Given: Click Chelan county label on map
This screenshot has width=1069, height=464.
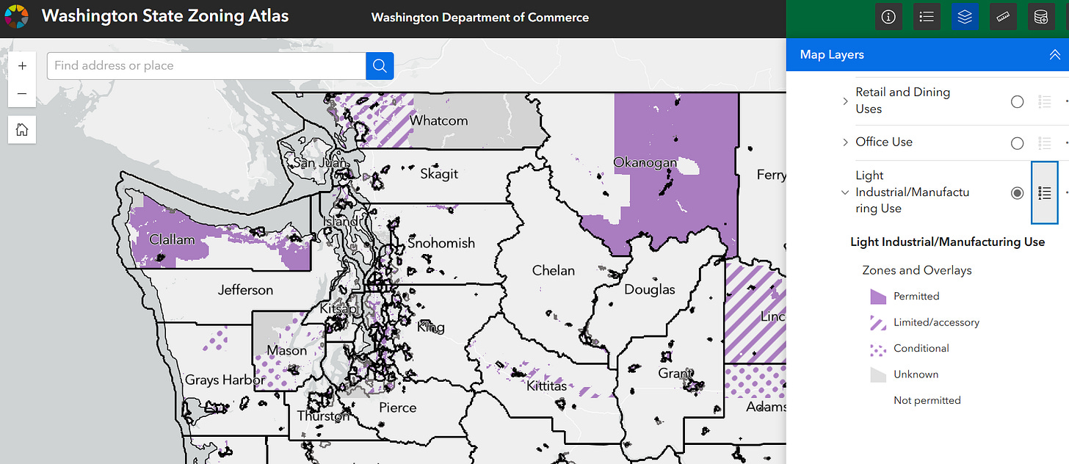Looking at the screenshot, I should (554, 271).
